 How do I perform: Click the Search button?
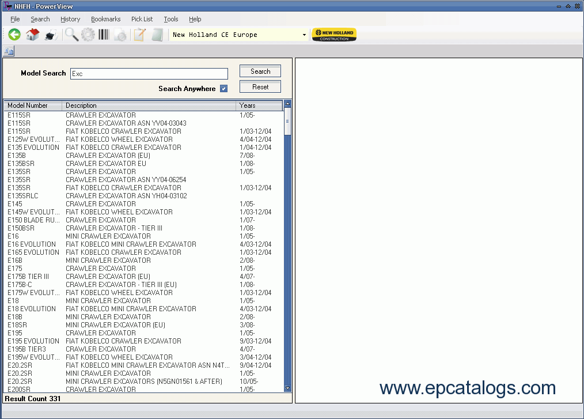(260, 71)
